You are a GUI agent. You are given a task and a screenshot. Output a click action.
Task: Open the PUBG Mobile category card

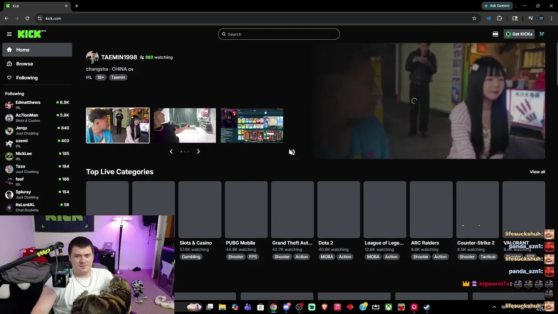[246, 210]
